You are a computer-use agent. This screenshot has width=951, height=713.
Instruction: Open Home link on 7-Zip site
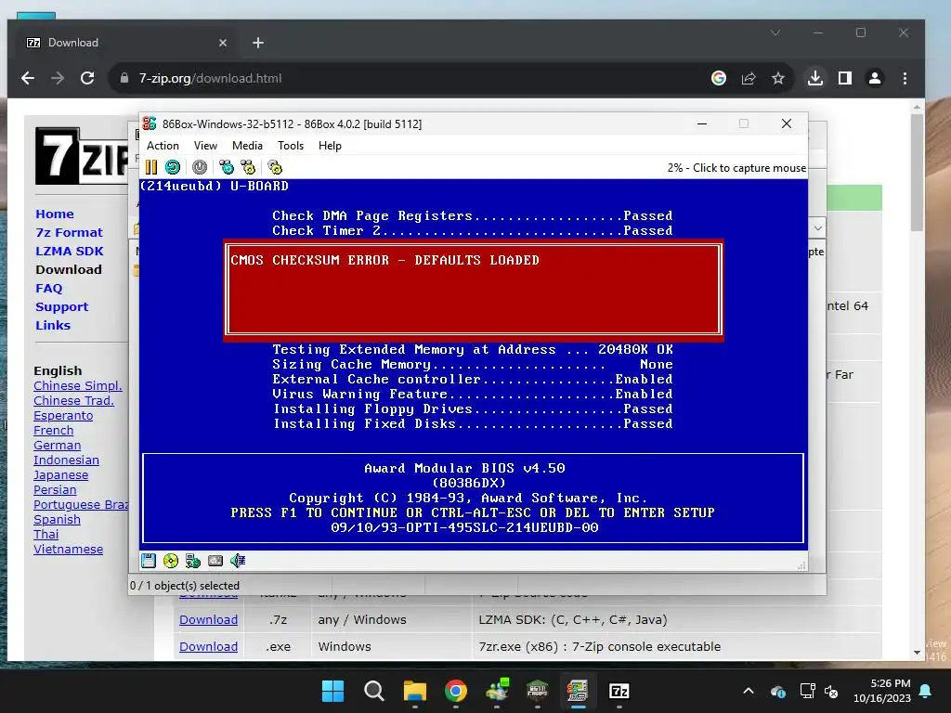55,214
